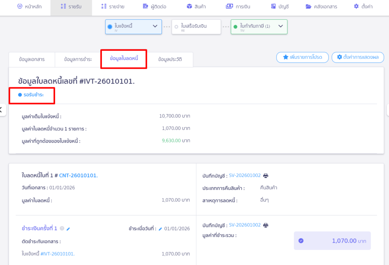
Task: Open the ข้อมูลประวัติ tab
Action: [x=170, y=60]
